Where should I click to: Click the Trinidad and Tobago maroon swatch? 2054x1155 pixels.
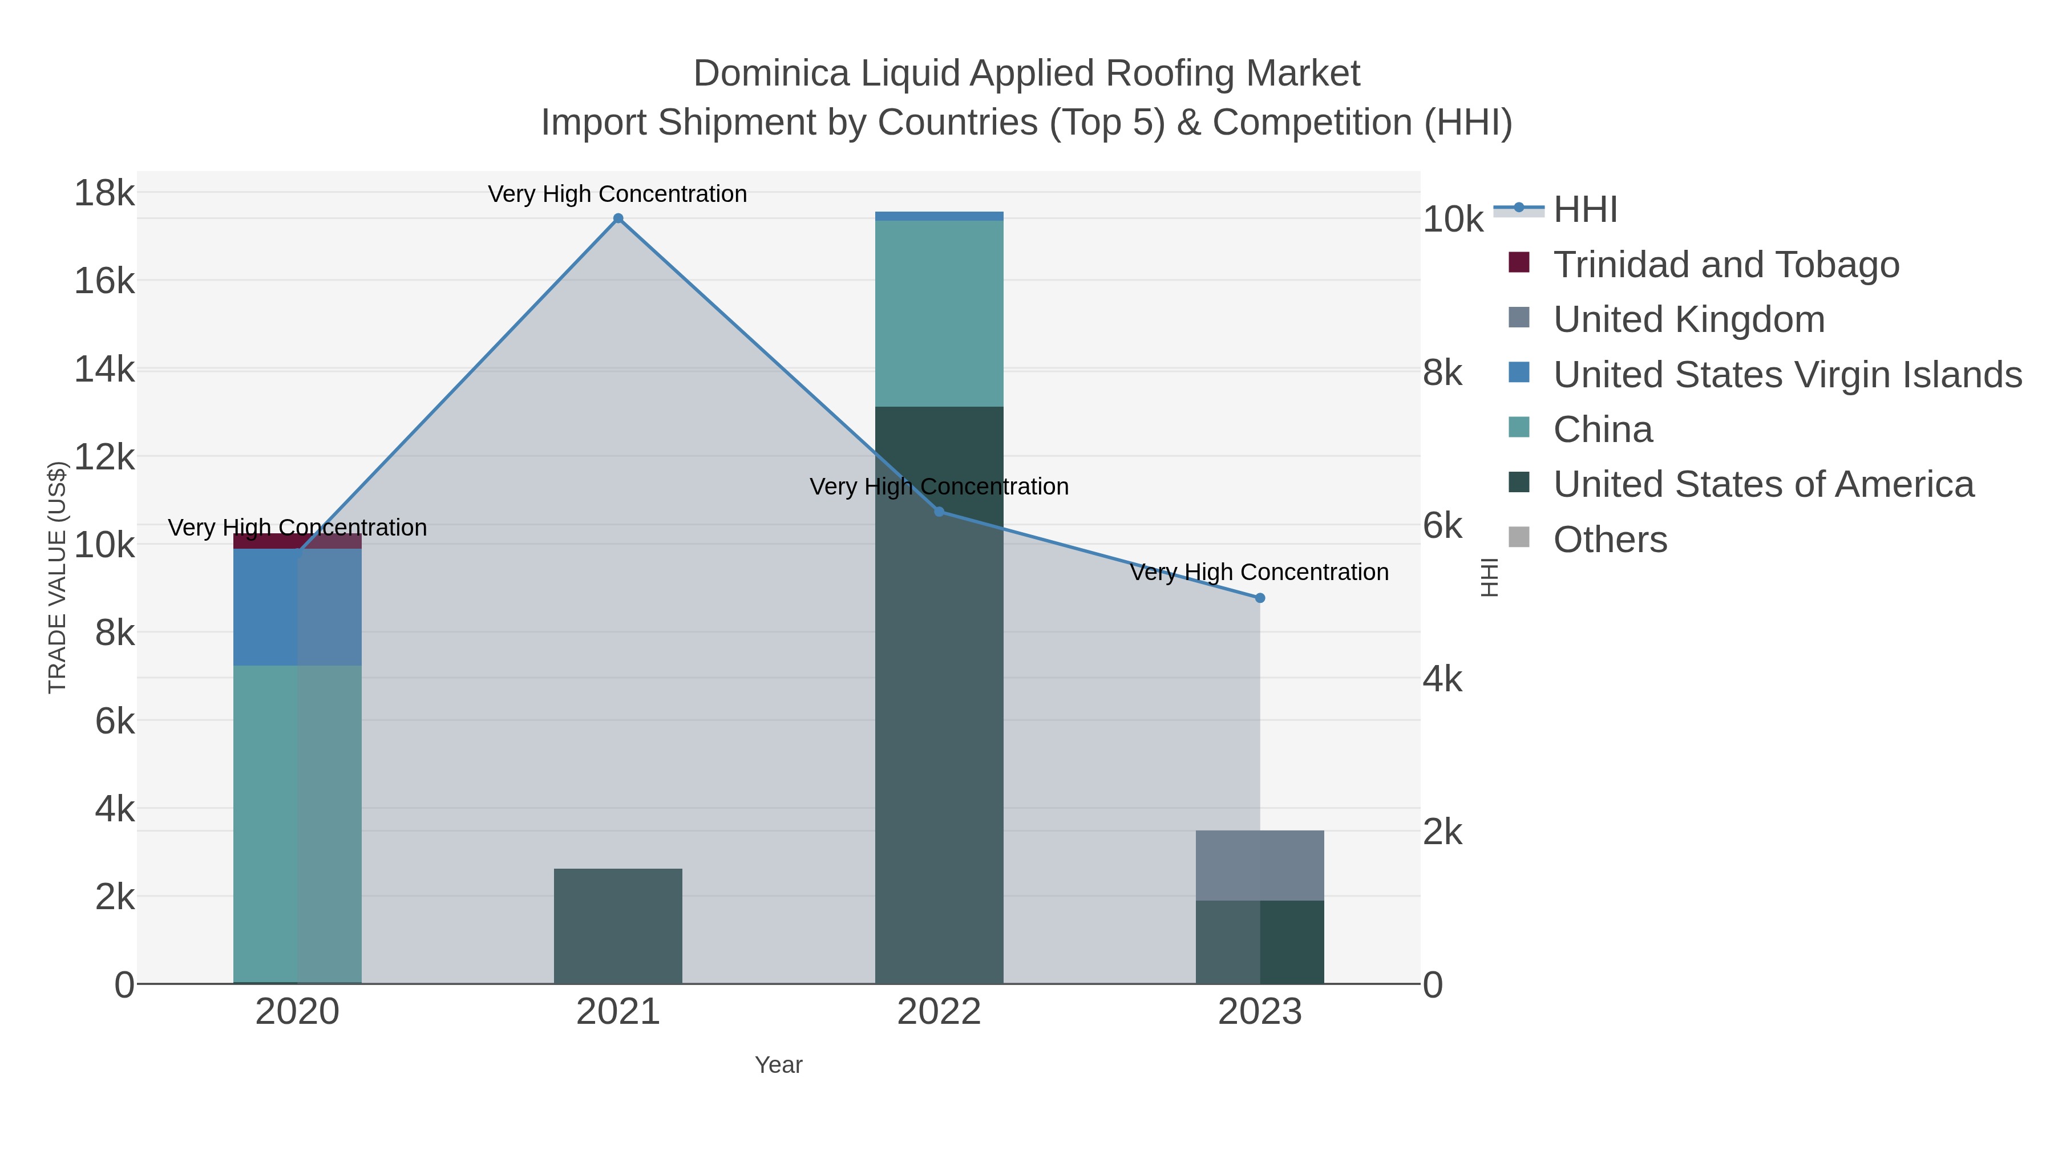(1519, 262)
